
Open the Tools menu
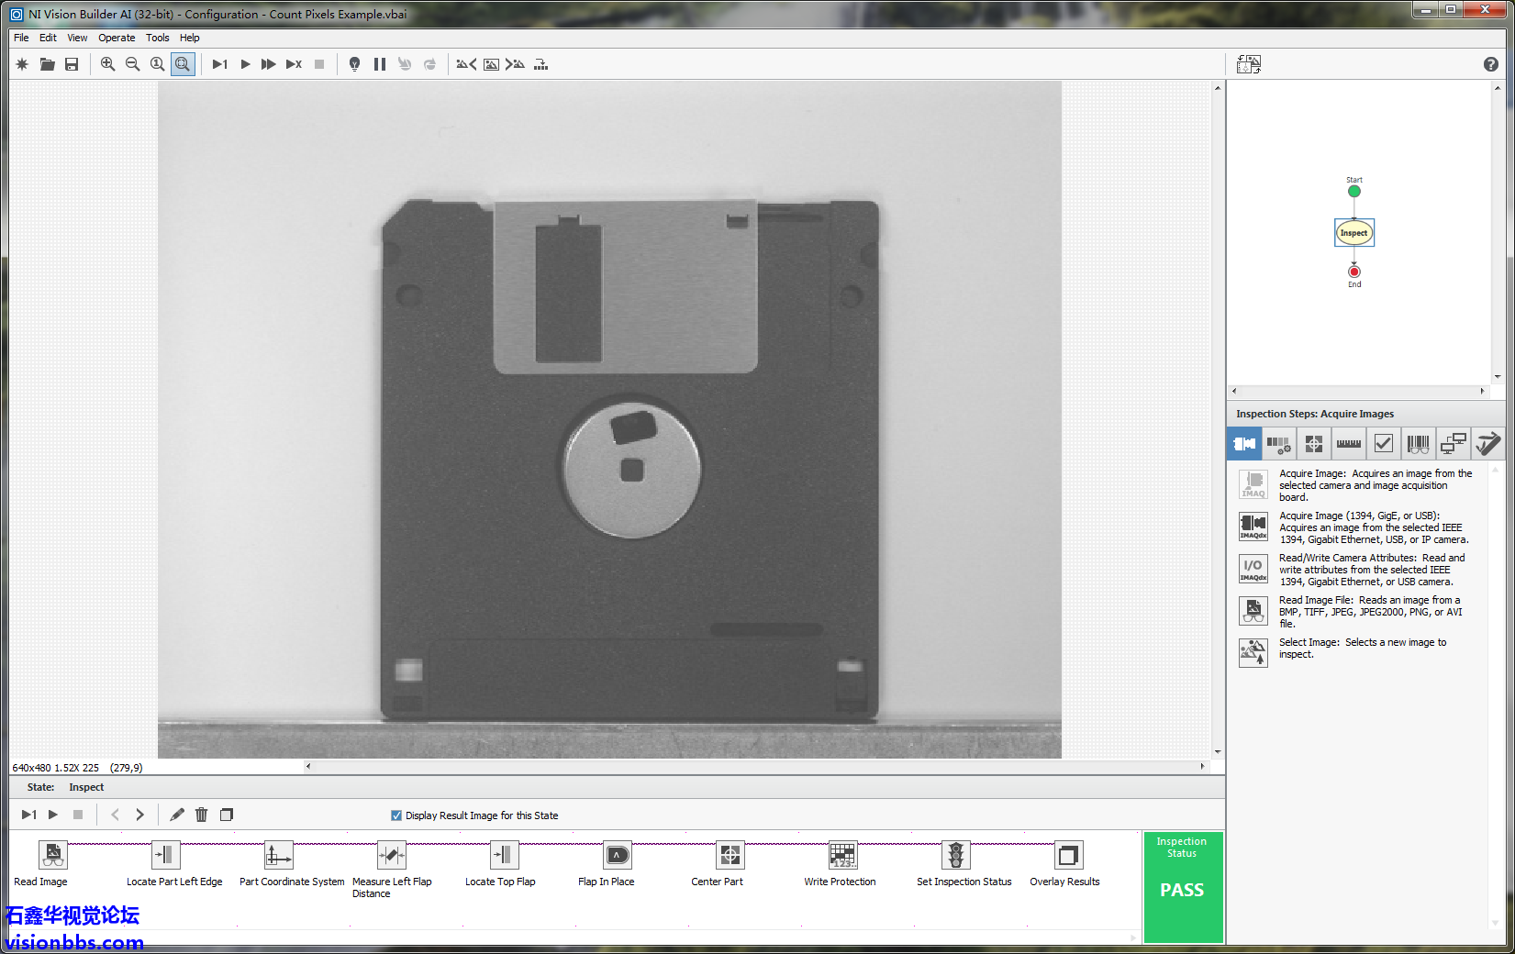(x=157, y=38)
